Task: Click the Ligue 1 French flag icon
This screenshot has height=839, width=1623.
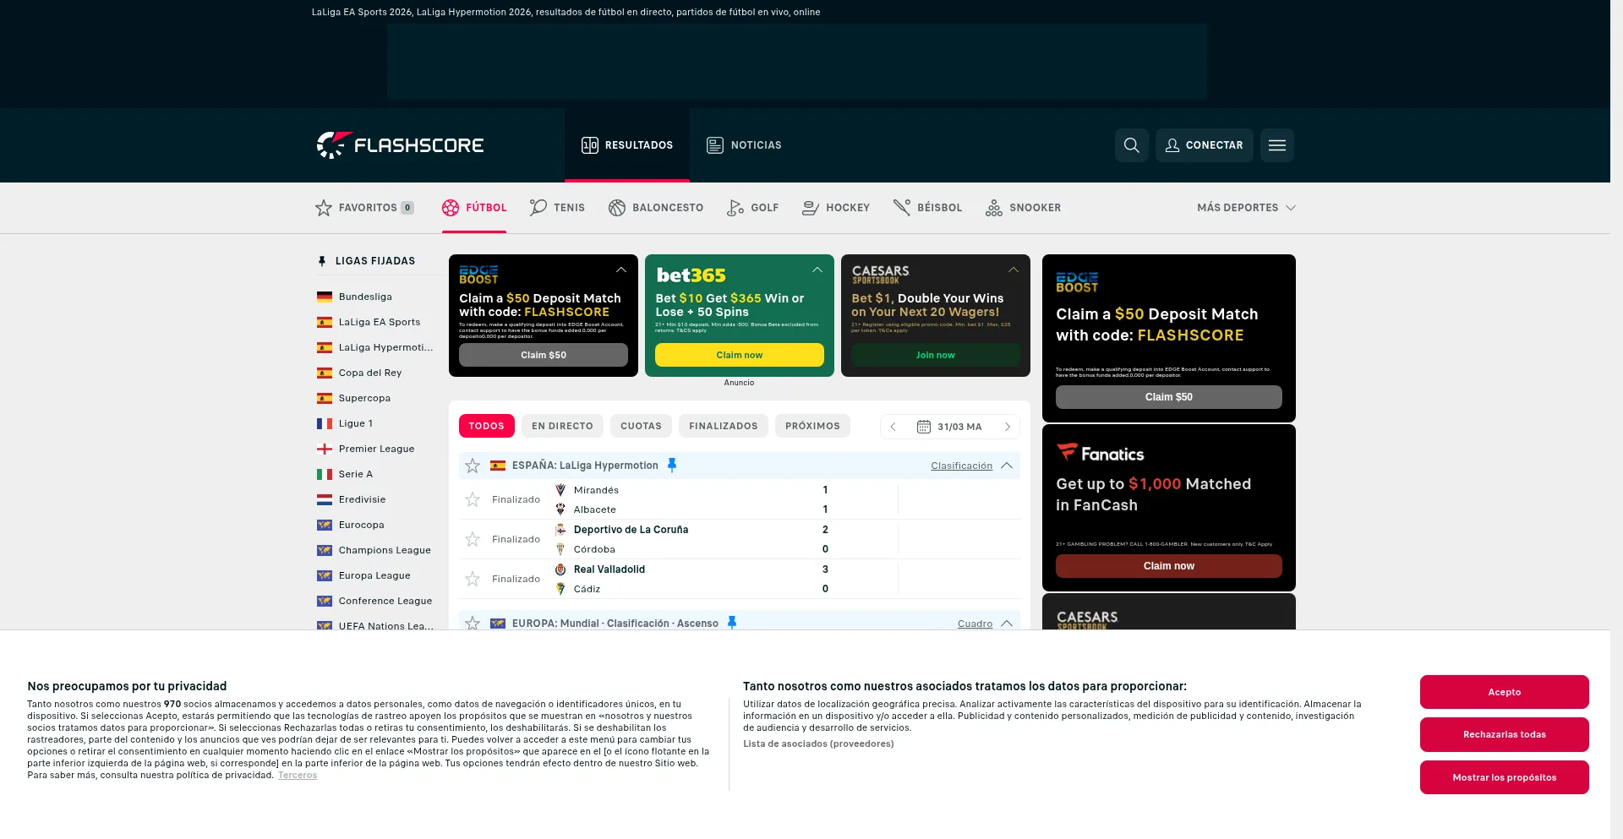Action: (325, 423)
